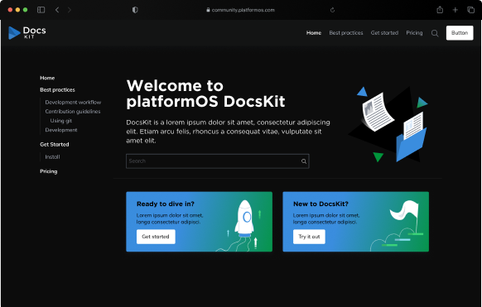This screenshot has height=307, width=482.
Task: Reload the page with the refresh icon
Action: [332, 10]
